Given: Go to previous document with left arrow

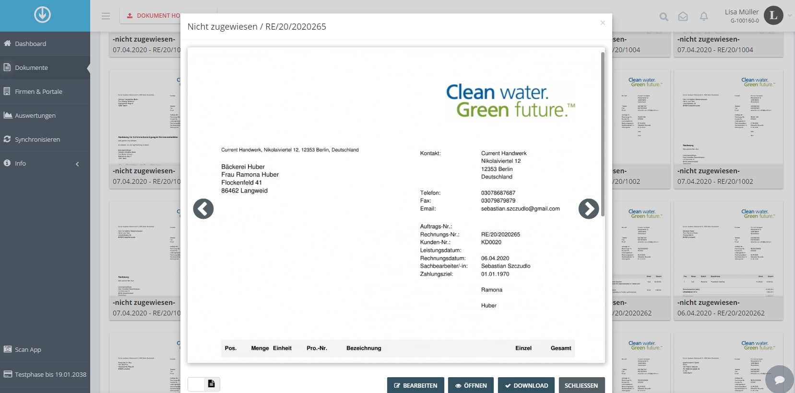Looking at the screenshot, I should pyautogui.click(x=203, y=209).
